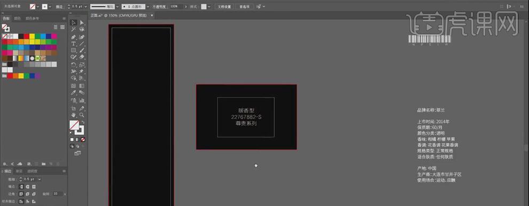Image resolution: width=529 pixels, height=206 pixels.
Task: Choose round cap option in Stroke panel
Action: coord(27,186)
